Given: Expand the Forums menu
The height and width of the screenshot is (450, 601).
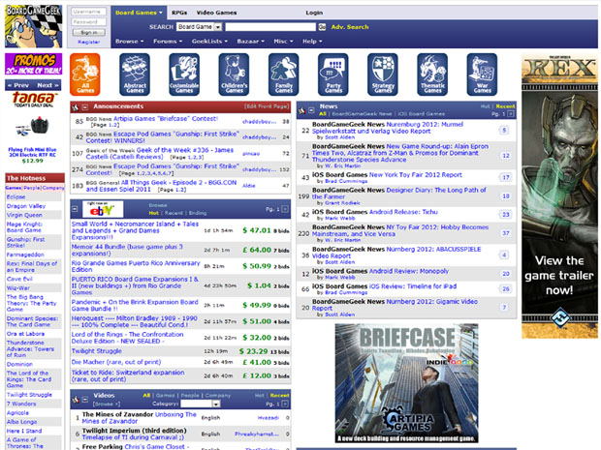Looking at the screenshot, I should [168, 42].
